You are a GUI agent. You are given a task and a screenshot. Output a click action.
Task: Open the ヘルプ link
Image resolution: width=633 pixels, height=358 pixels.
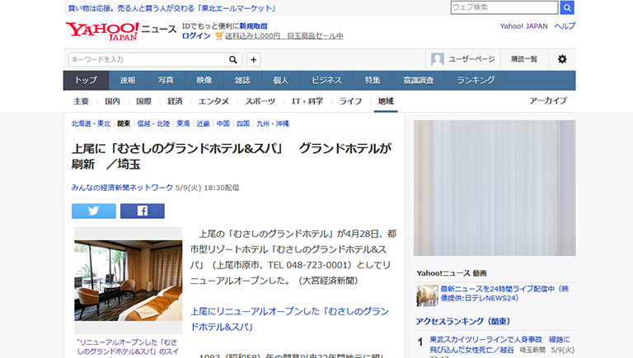565,26
